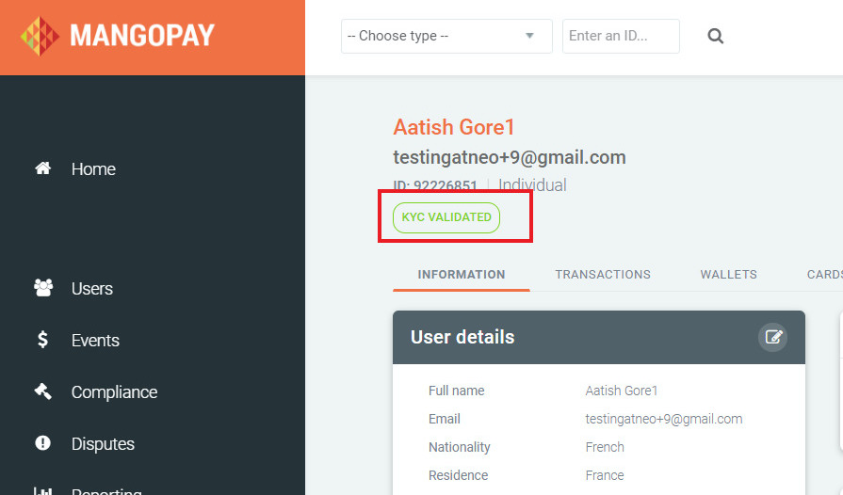Click the Aatish Gore1 heading
Image resolution: width=843 pixels, height=495 pixels.
pyautogui.click(x=454, y=127)
